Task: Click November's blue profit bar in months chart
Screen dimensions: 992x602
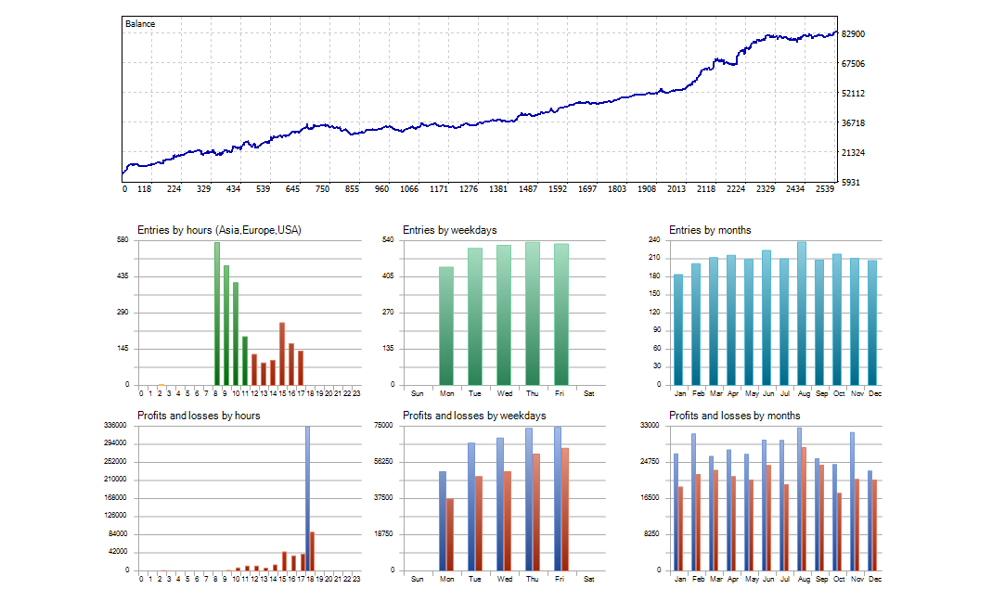Action: click(852, 501)
